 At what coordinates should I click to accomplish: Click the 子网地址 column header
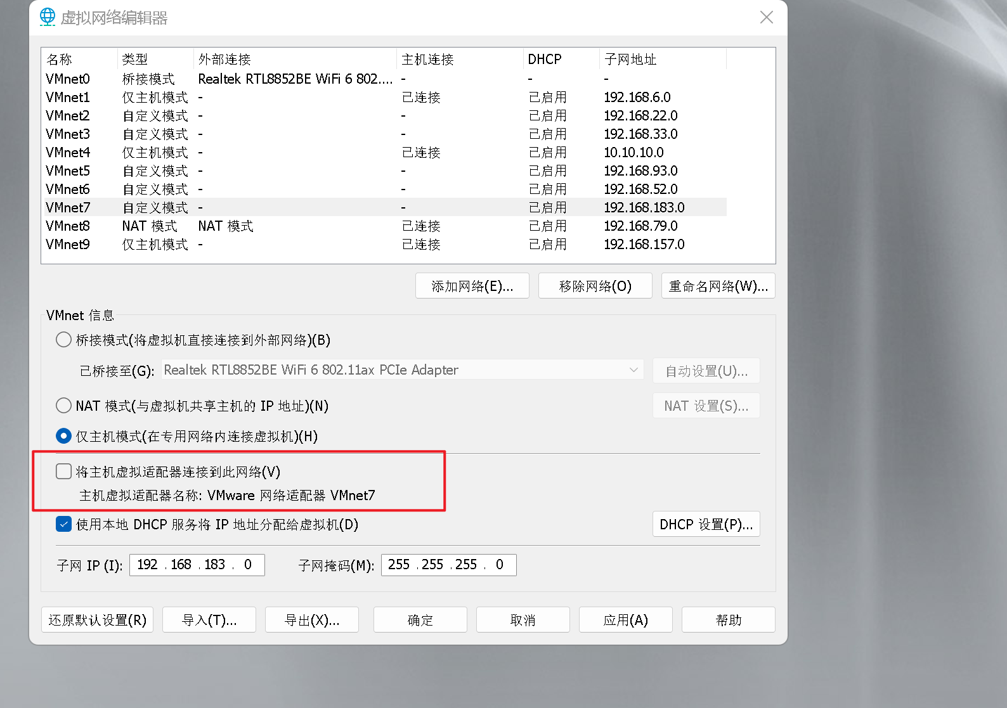(663, 59)
